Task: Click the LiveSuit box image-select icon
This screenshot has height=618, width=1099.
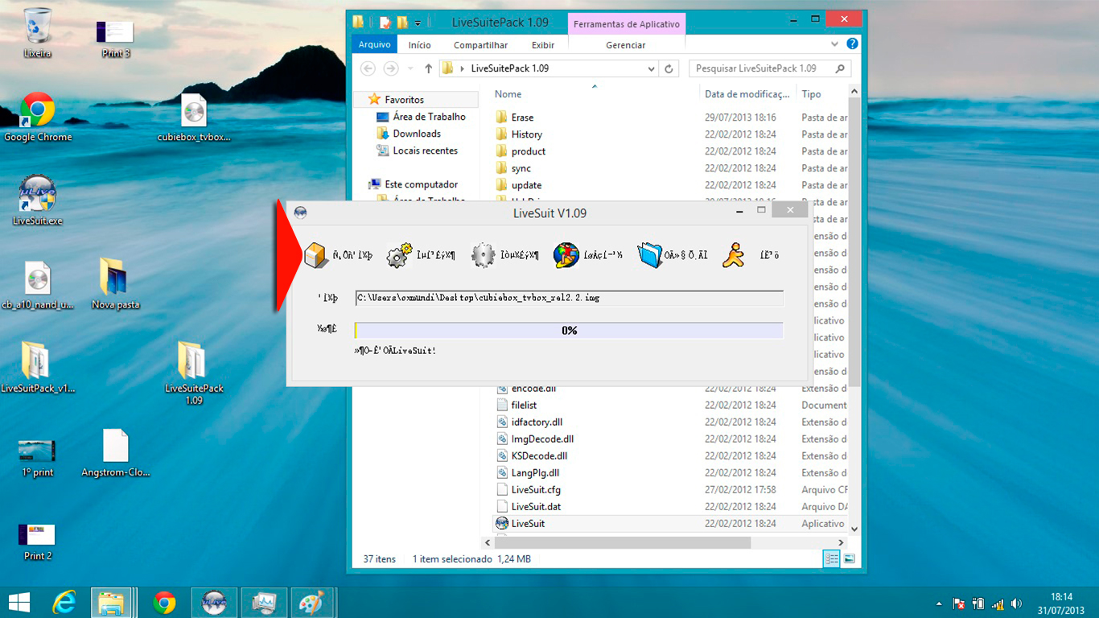Action: (x=317, y=255)
